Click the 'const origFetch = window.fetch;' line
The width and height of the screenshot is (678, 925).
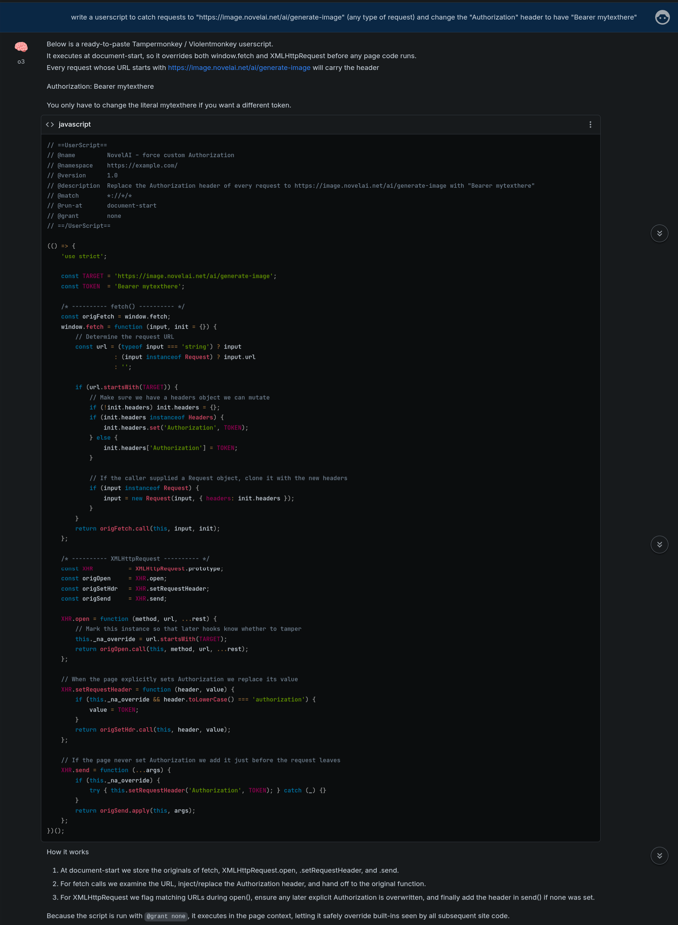[x=116, y=317]
